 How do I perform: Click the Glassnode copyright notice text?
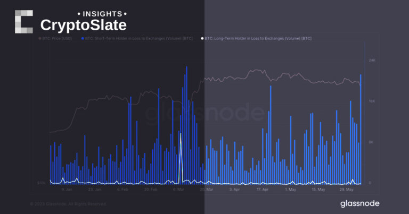click(x=68, y=204)
